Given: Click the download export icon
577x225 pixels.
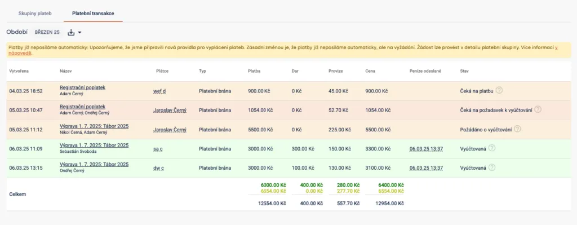Looking at the screenshot, I should pyautogui.click(x=71, y=32).
